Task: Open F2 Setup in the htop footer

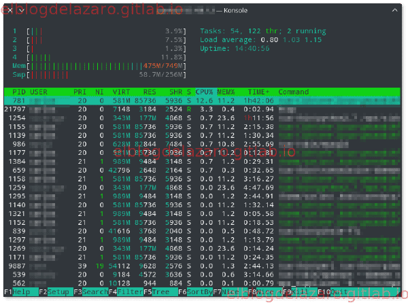Action: [x=56, y=292]
